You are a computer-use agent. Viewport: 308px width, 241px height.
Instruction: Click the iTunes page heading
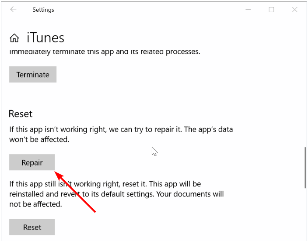(45, 38)
